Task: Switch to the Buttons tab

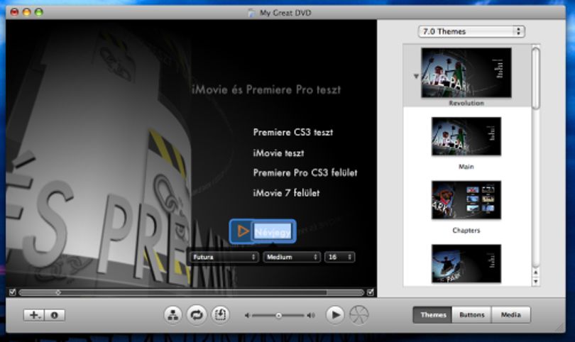Action: [472, 315]
